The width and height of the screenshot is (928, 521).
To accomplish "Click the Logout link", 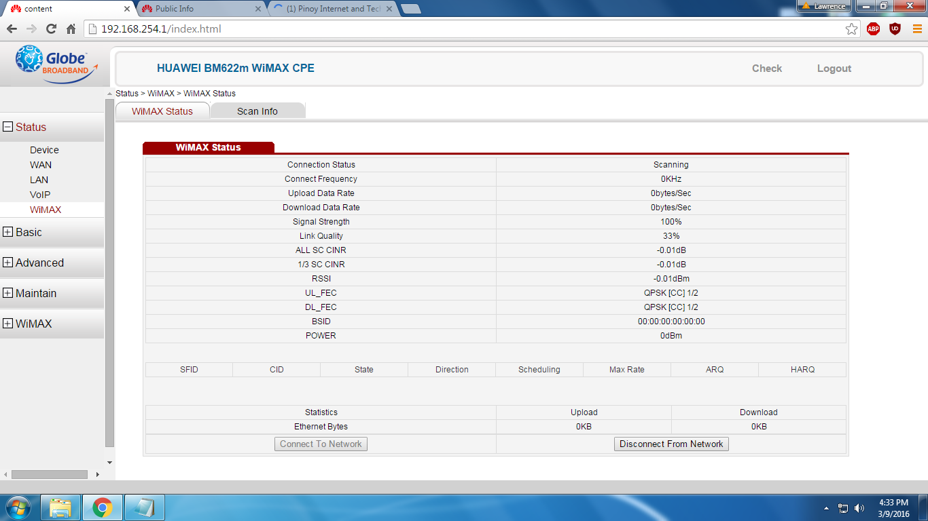I will (x=834, y=69).
